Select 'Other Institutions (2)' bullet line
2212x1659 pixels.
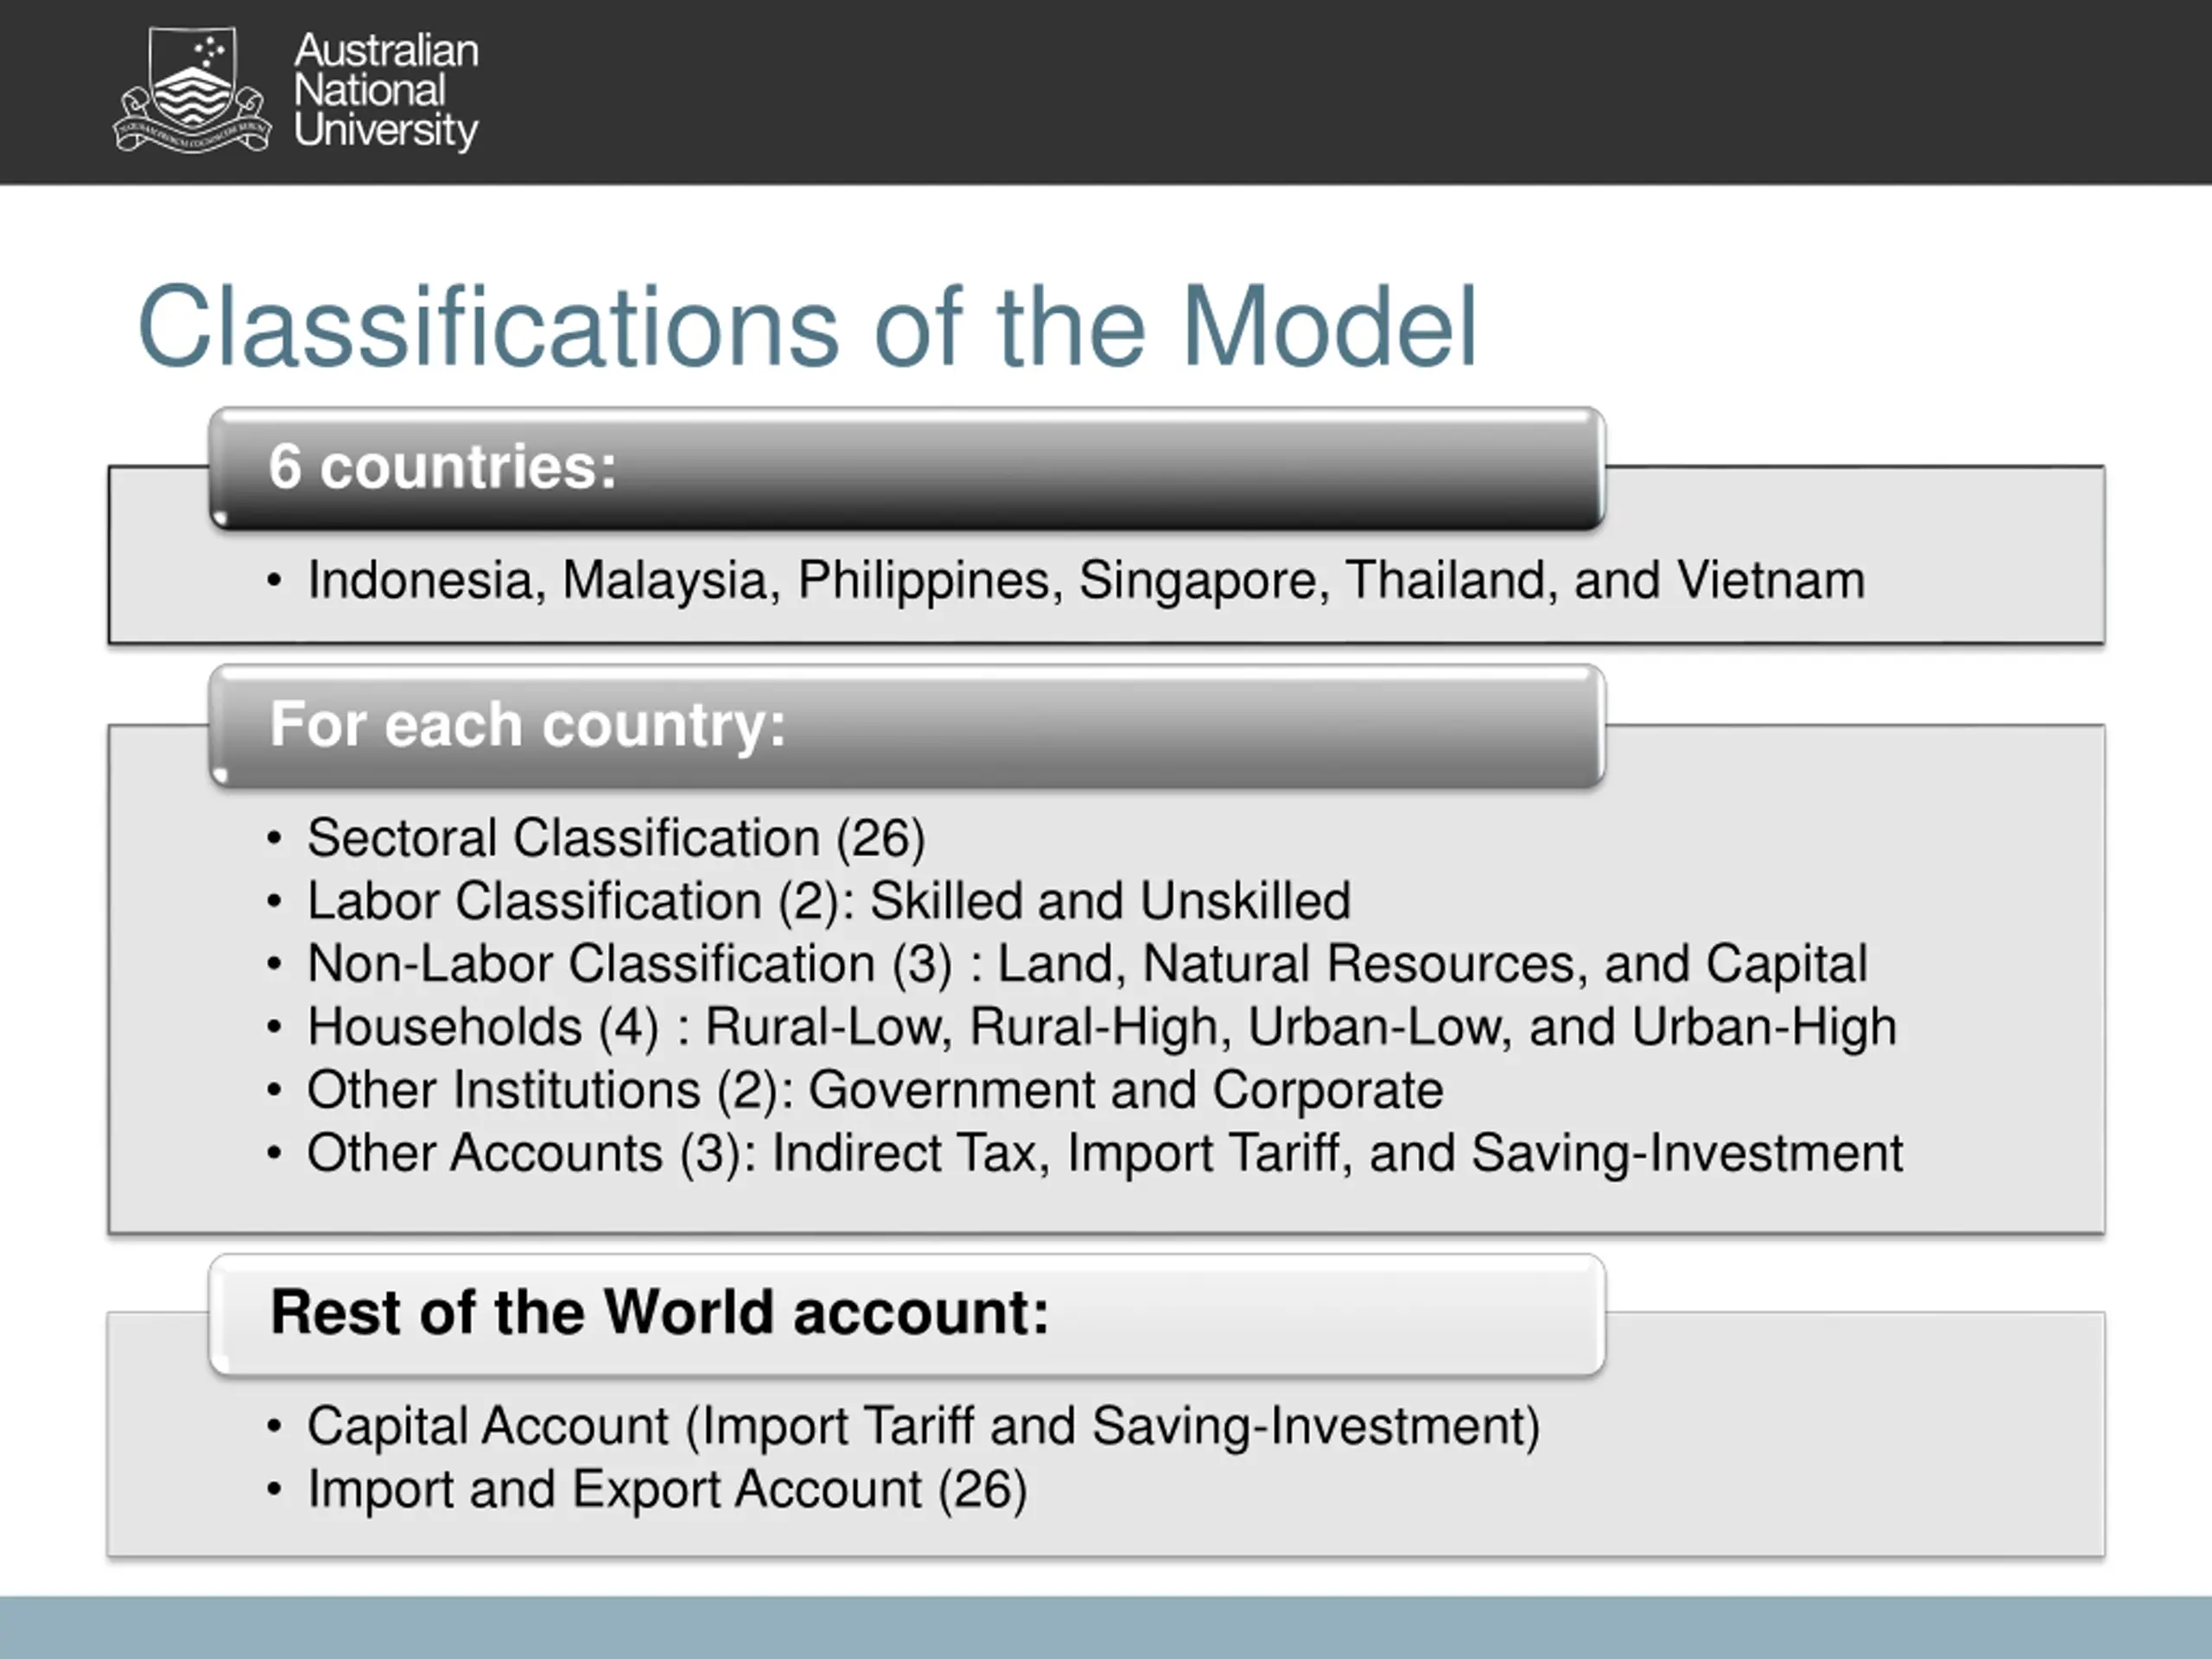[855, 1090]
